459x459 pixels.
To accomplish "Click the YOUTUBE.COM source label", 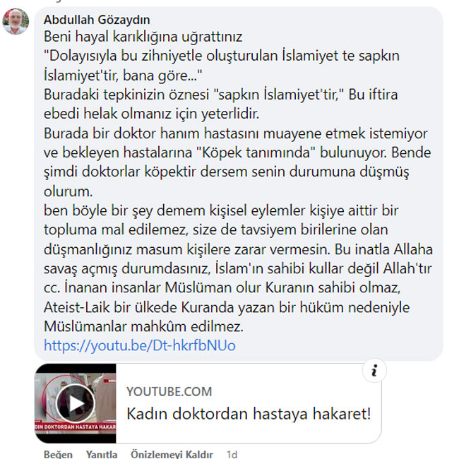I will pyautogui.click(x=169, y=392).
